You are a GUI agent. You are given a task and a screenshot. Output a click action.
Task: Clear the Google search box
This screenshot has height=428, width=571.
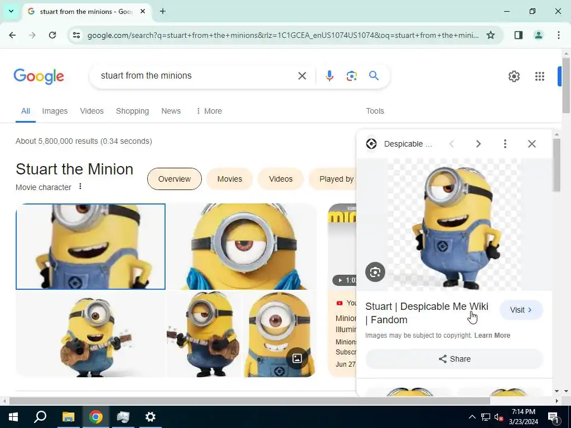click(x=302, y=76)
